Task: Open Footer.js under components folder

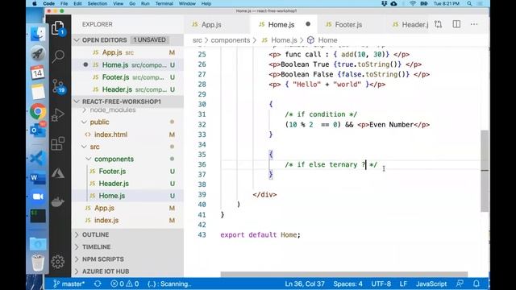Action: (x=112, y=172)
